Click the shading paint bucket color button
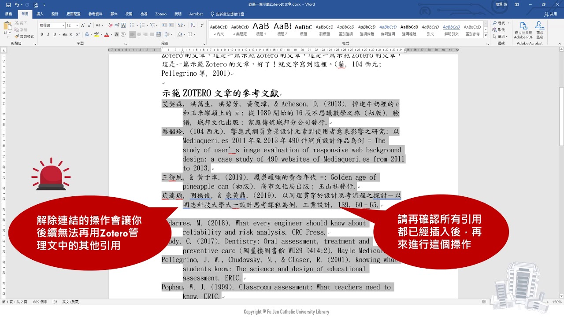The image size is (564, 317). [x=180, y=34]
